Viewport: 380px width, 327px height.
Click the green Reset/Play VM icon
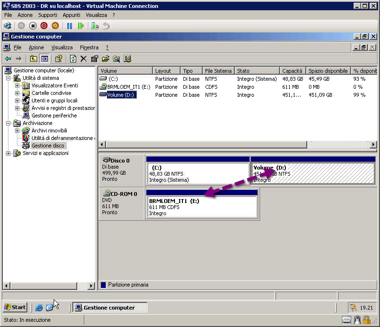pyautogui.click(x=81, y=26)
